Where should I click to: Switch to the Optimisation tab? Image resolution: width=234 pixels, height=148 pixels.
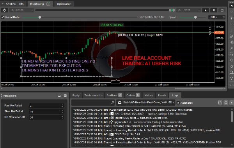tap(64, 4)
